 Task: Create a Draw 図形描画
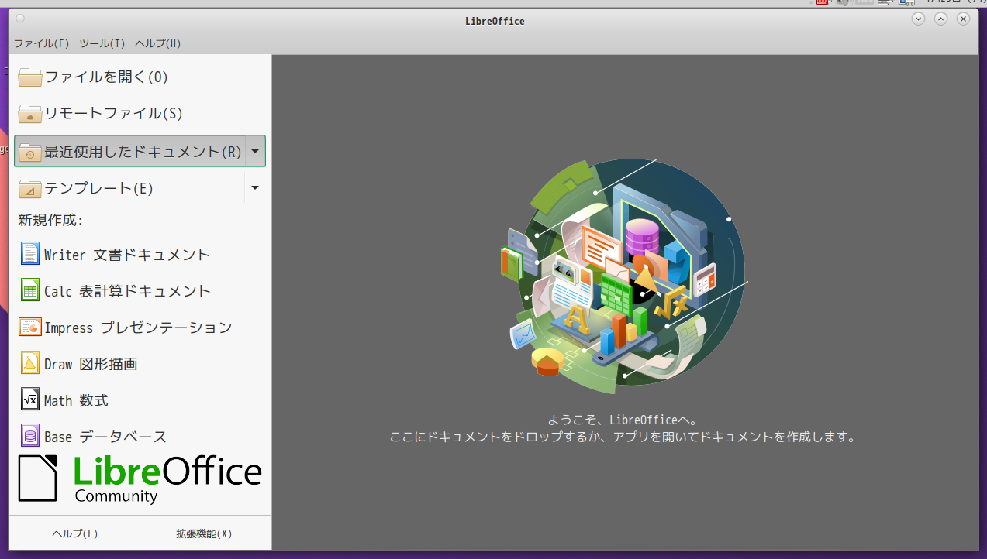140,363
